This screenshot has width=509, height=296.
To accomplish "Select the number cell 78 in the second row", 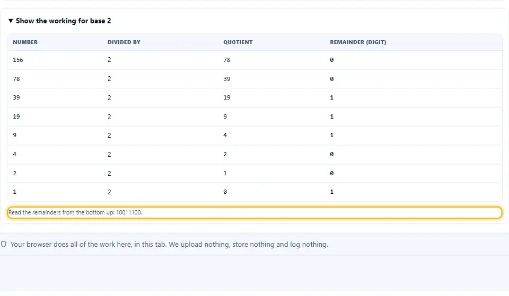I will pos(16,79).
